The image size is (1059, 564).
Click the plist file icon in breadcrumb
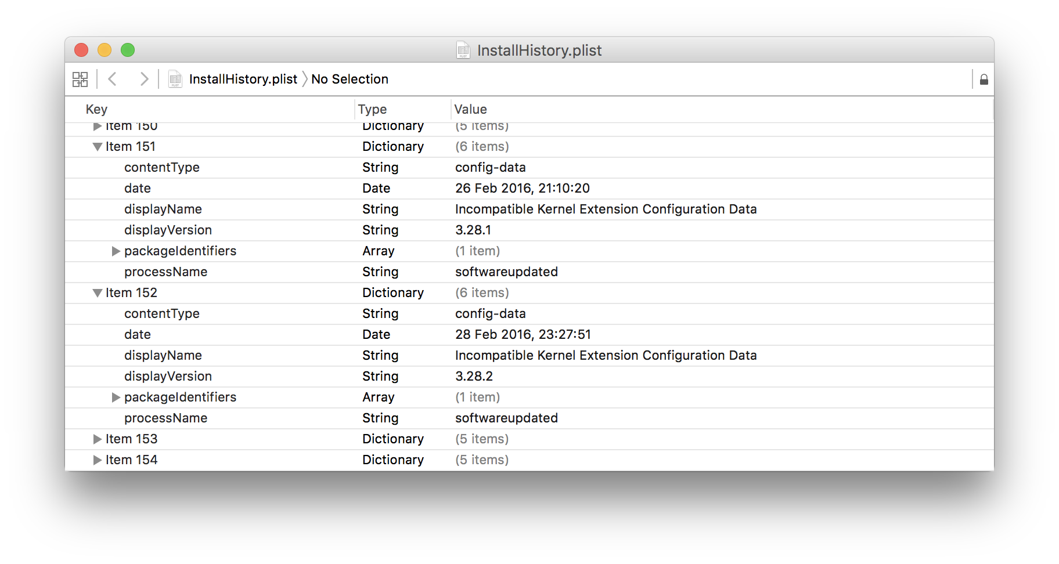pos(175,79)
